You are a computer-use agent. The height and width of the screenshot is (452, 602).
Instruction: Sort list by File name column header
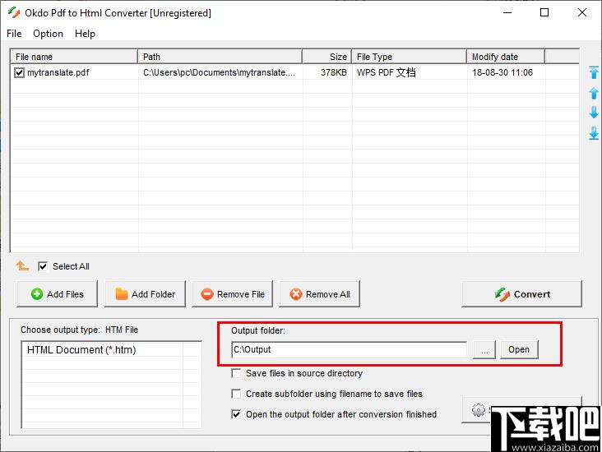tap(74, 57)
